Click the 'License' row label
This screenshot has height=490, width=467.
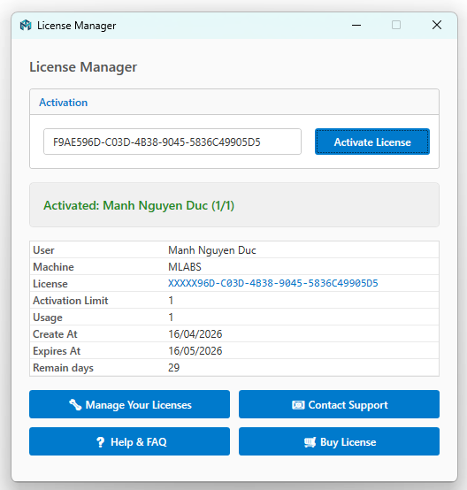(50, 284)
